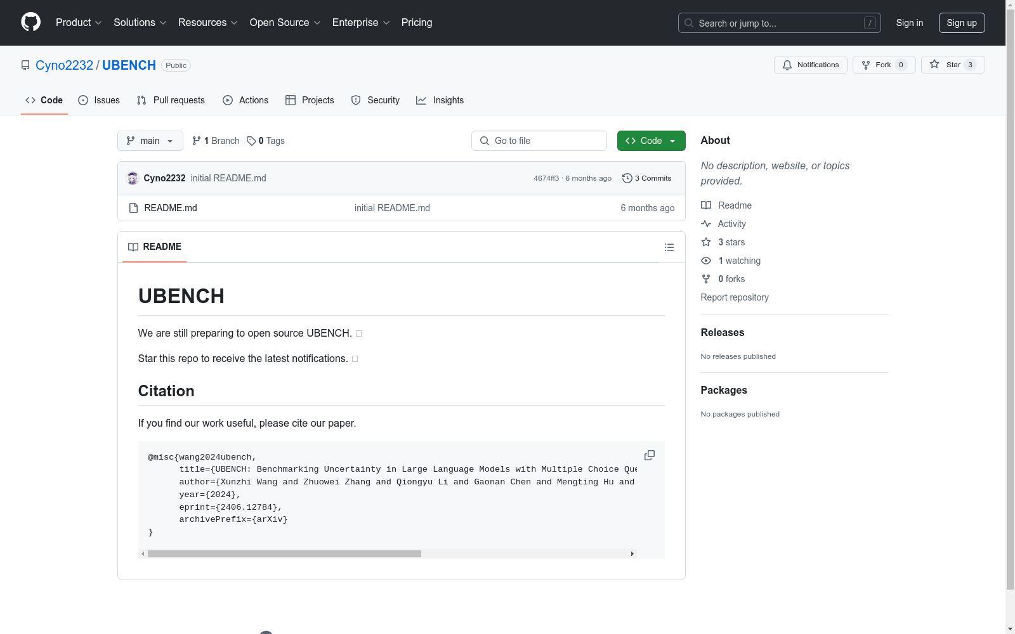This screenshot has width=1015, height=634.
Task: Click Cyno2232's avatar in commit row
Action: (x=133, y=178)
